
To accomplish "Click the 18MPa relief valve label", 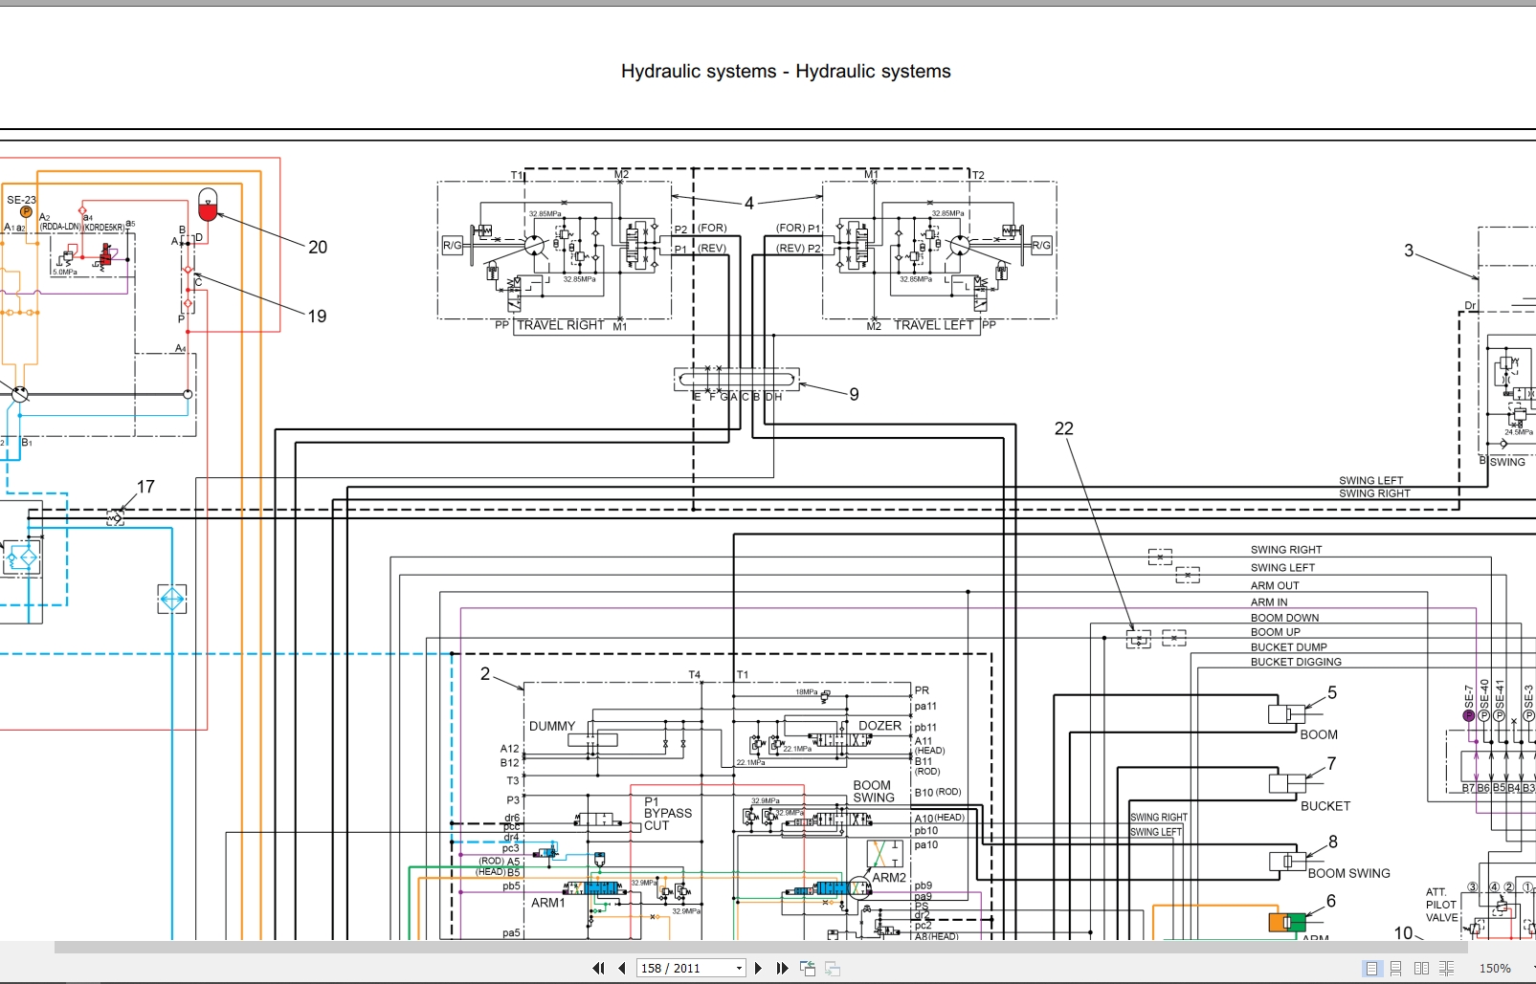I will 806,691.
